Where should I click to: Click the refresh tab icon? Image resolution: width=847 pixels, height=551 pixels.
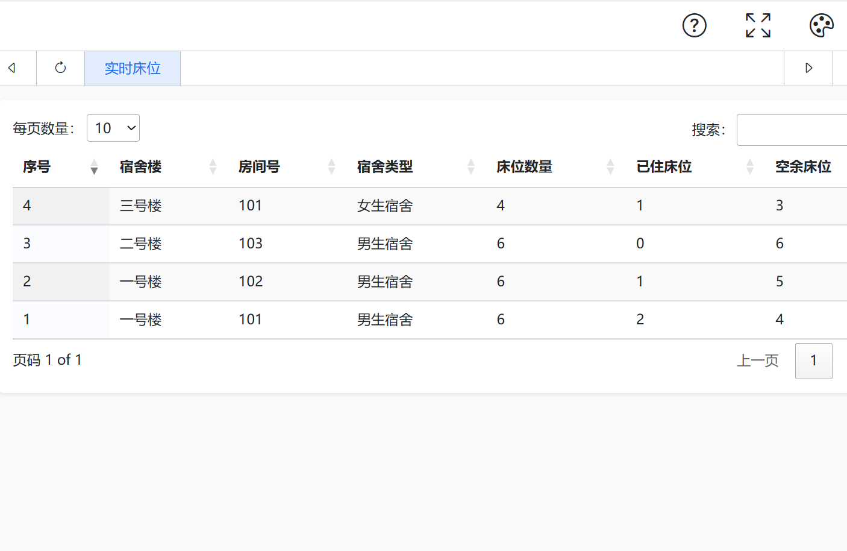[60, 68]
